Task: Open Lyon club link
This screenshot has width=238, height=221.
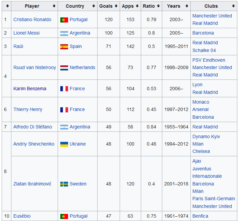Action: pyautogui.click(x=197, y=85)
